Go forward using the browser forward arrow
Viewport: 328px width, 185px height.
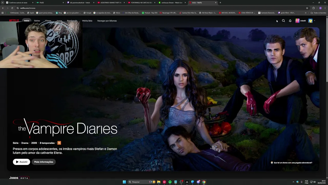coord(7,8)
